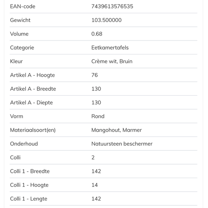208x208 pixels.
Task: Click the Colli 1 - Hoogte value 14
Action: [95, 185]
